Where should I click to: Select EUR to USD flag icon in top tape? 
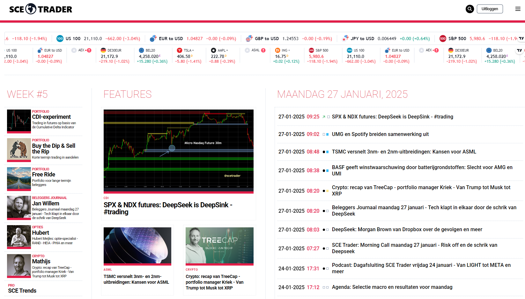[153, 39]
